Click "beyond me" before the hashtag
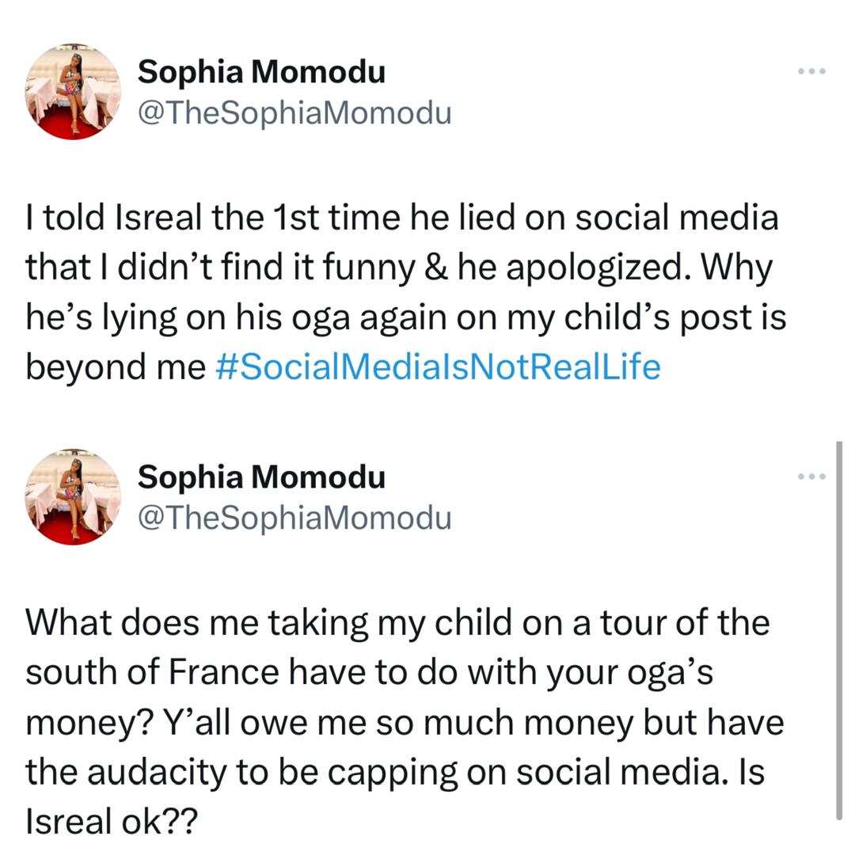This screenshot has width=855, height=855. [116, 367]
